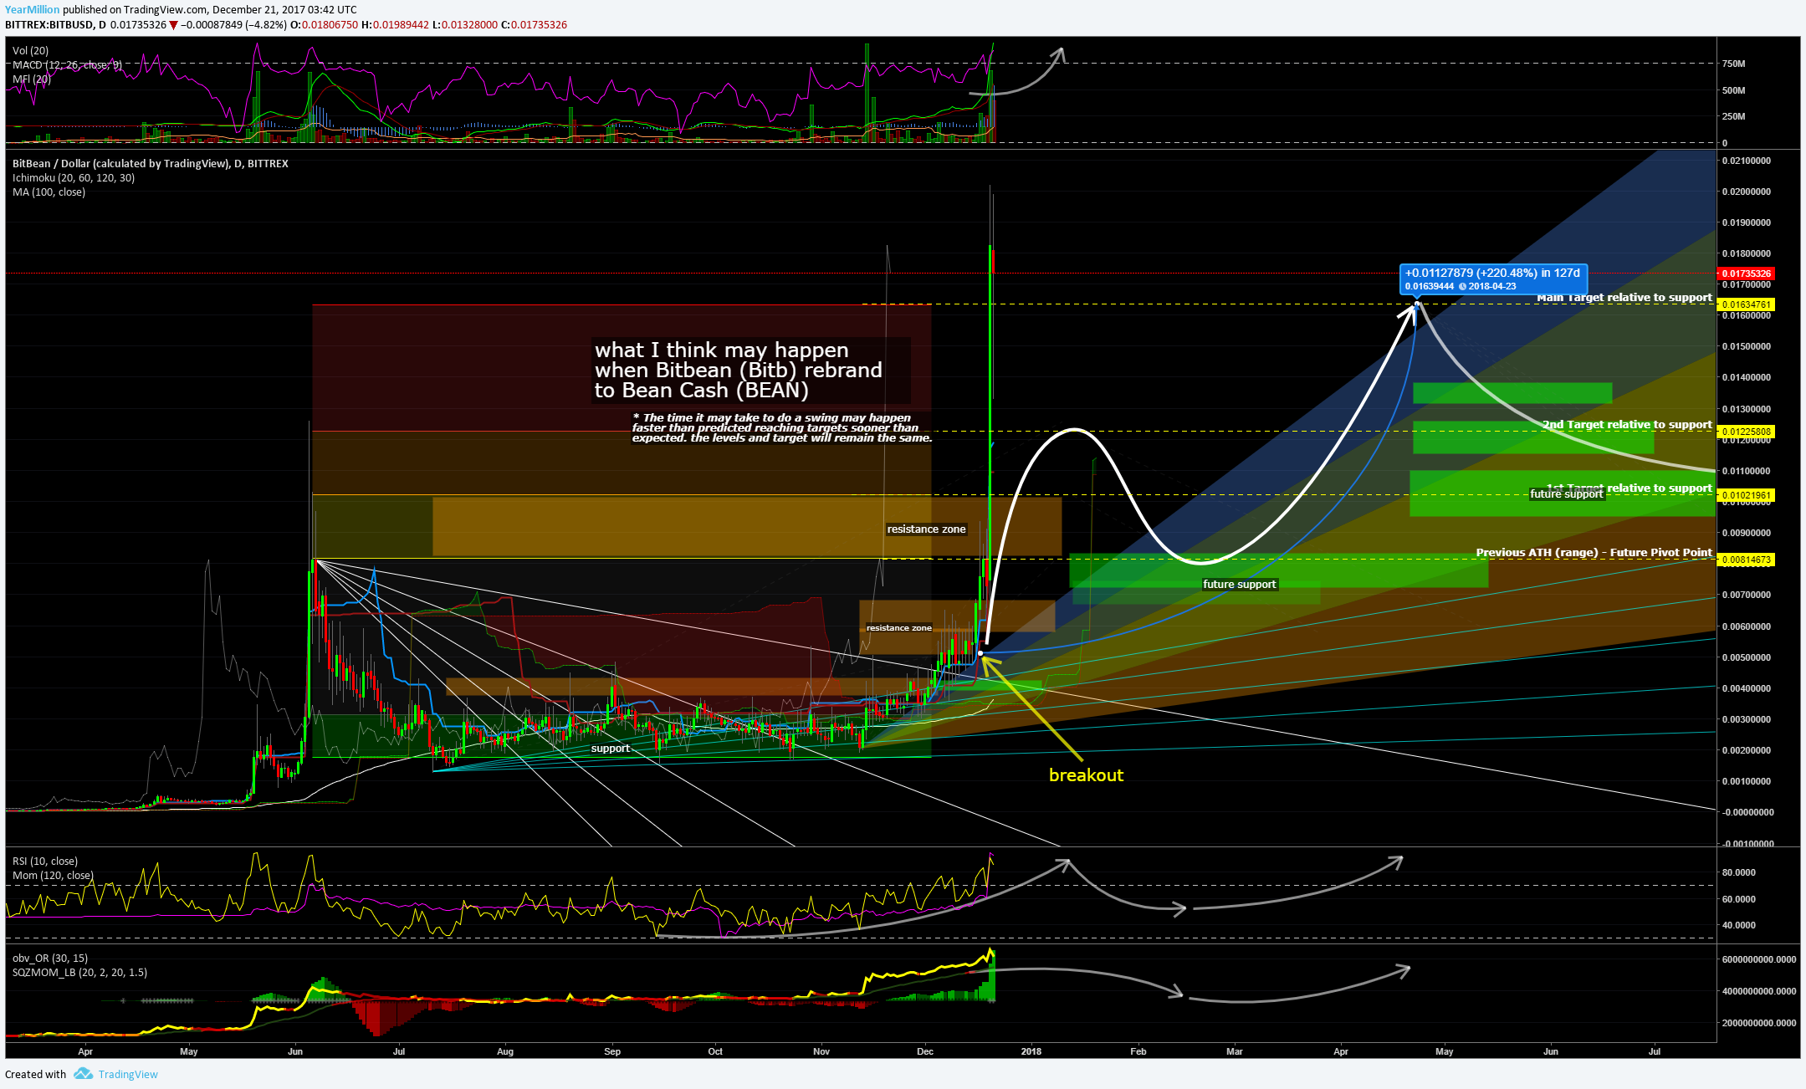Click the 4000000000.0000 OBV axis label
Image resolution: width=1806 pixels, height=1089 pixels.
click(x=1759, y=991)
